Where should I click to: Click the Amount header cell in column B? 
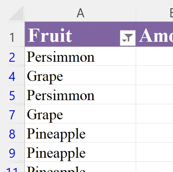pos(155,34)
